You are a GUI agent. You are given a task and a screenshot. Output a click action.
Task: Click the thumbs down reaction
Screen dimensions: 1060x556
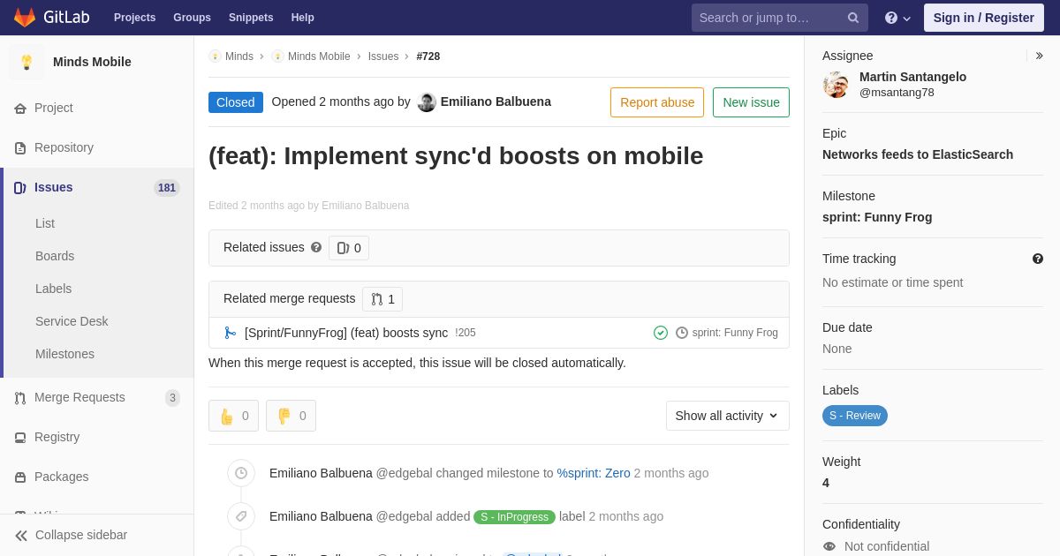[x=291, y=416]
